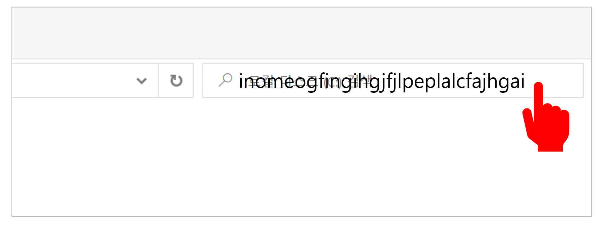The height and width of the screenshot is (226, 613).
Task: Refresh the current folder view
Action: click(x=176, y=81)
